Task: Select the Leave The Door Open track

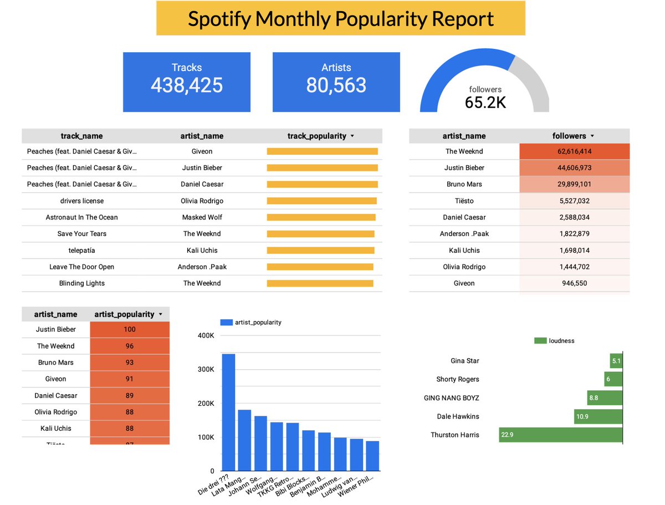Action: (82, 267)
